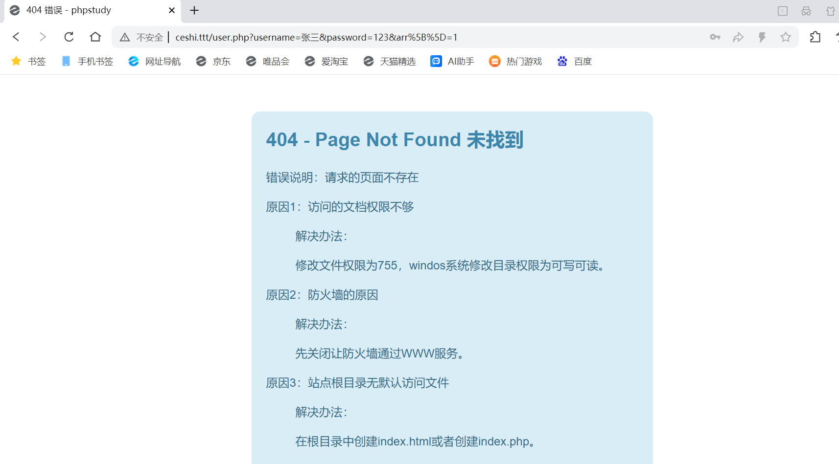Screen dimensions: 839x464
Task: Open the 京东 bookmark
Action: point(213,61)
